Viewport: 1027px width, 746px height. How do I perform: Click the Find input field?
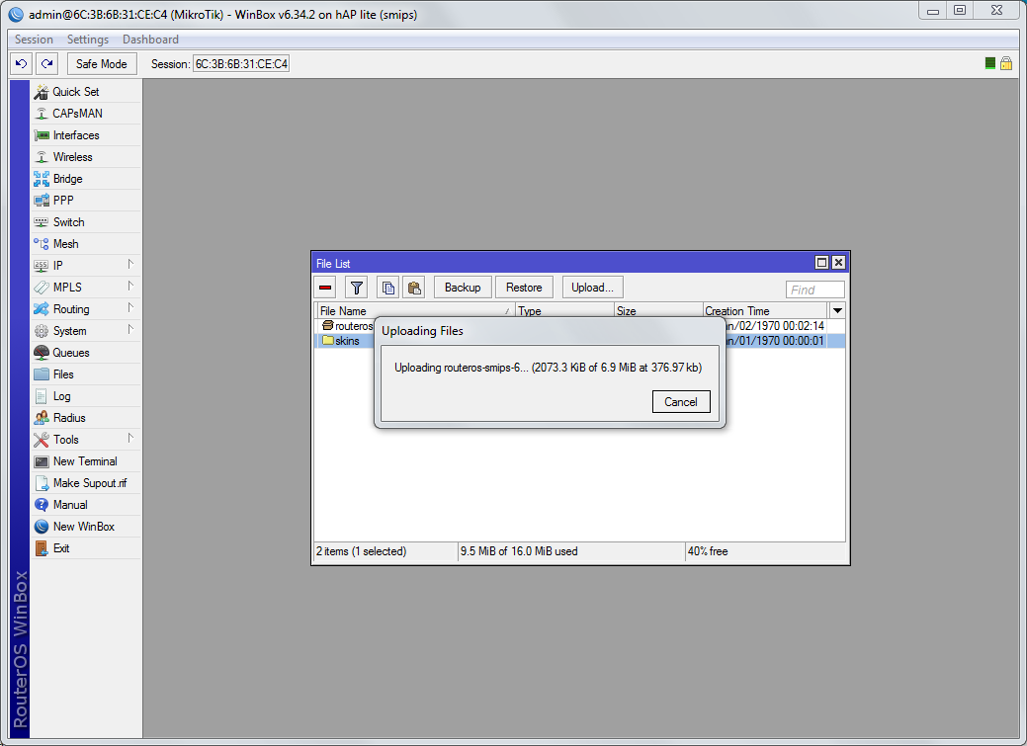pos(814,290)
